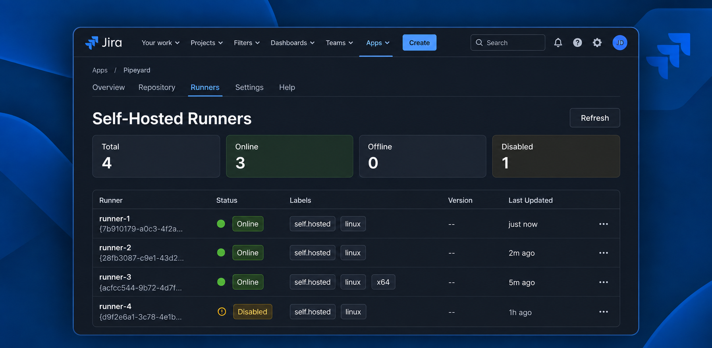Click the Last Updated column header
This screenshot has width=712, height=348.
coord(531,200)
